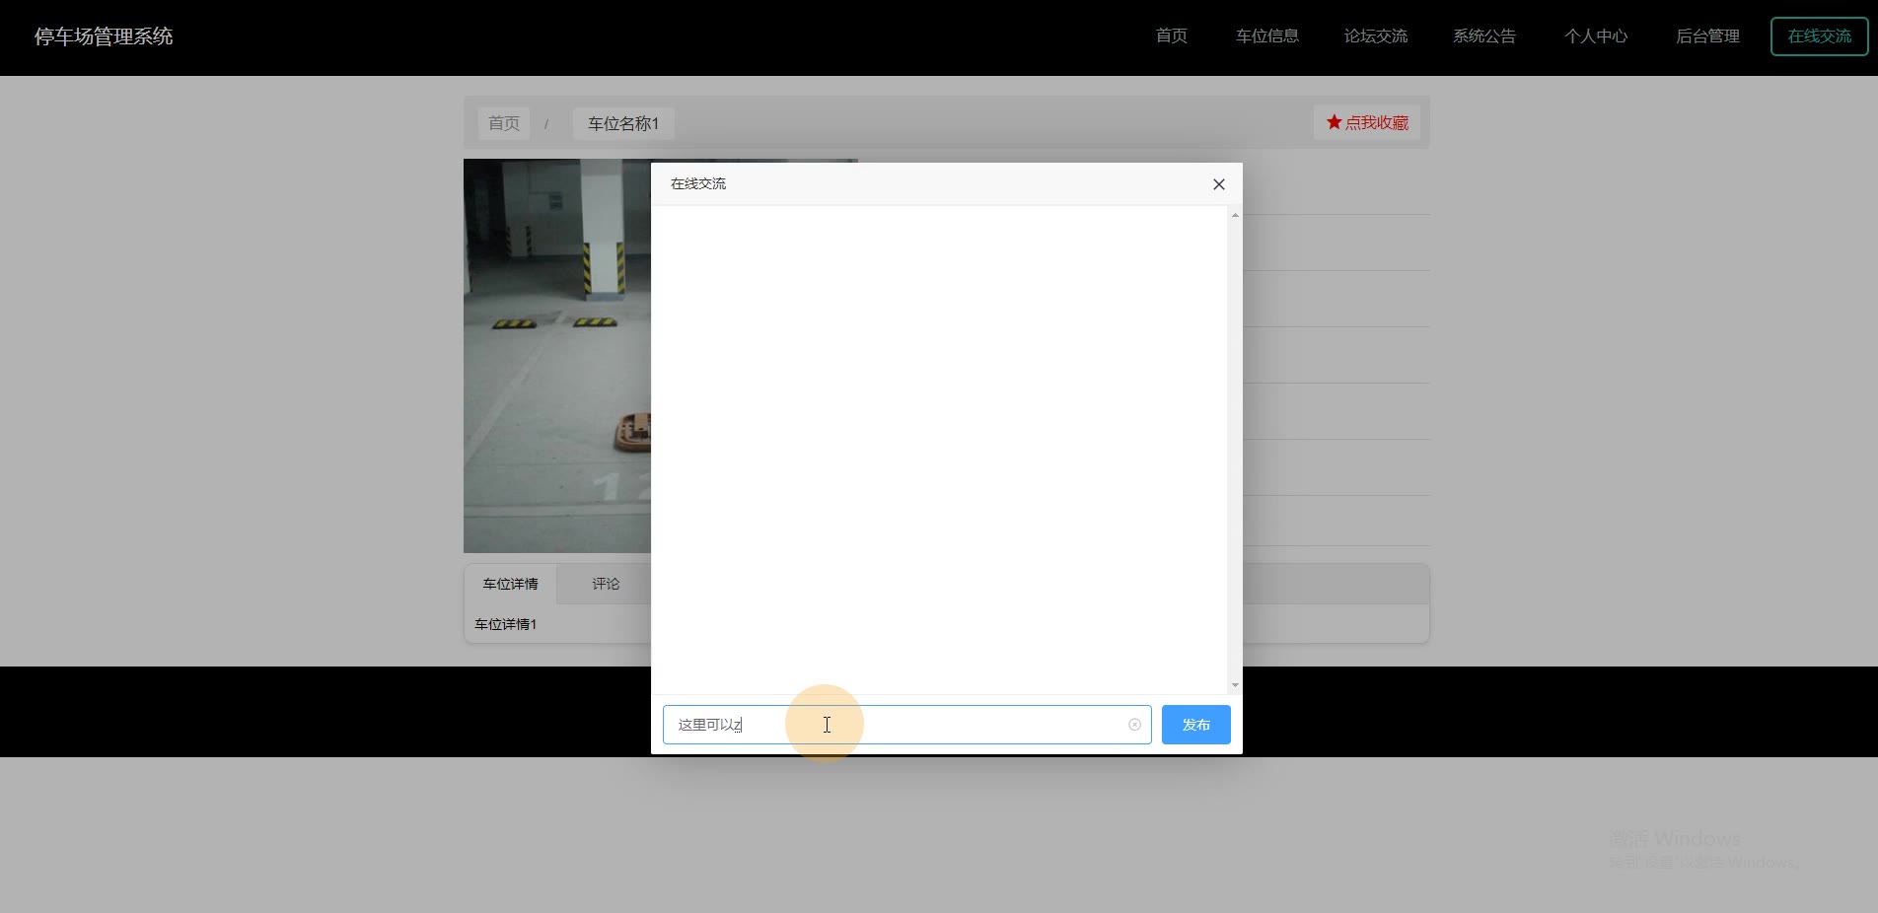The image size is (1878, 913).
Task: Open 车位信息 in the top navigation
Action: 1267,36
